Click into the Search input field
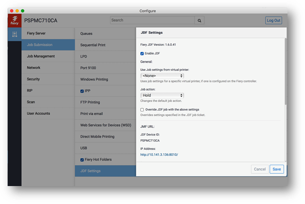Screen dimensions: 305x204 click(152, 20)
